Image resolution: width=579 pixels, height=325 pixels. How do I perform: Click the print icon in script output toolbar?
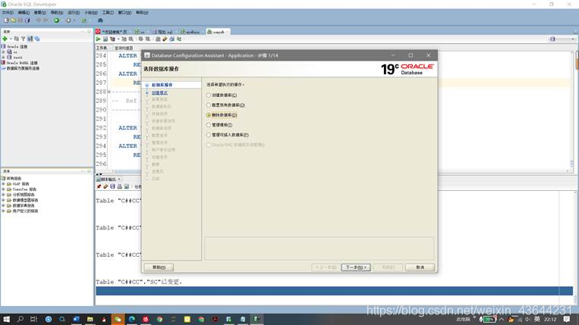[120, 187]
